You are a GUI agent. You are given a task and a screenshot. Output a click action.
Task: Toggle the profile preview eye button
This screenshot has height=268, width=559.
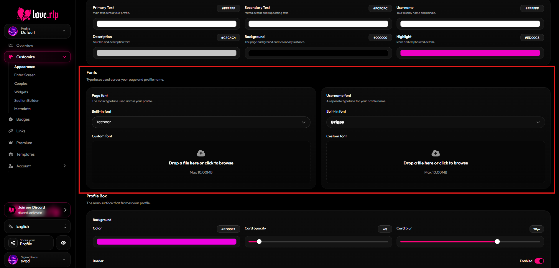click(x=63, y=243)
